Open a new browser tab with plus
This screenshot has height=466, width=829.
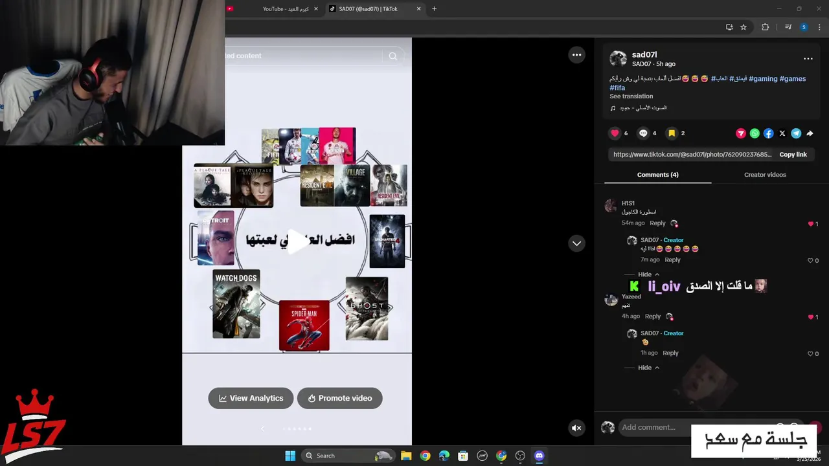click(434, 9)
